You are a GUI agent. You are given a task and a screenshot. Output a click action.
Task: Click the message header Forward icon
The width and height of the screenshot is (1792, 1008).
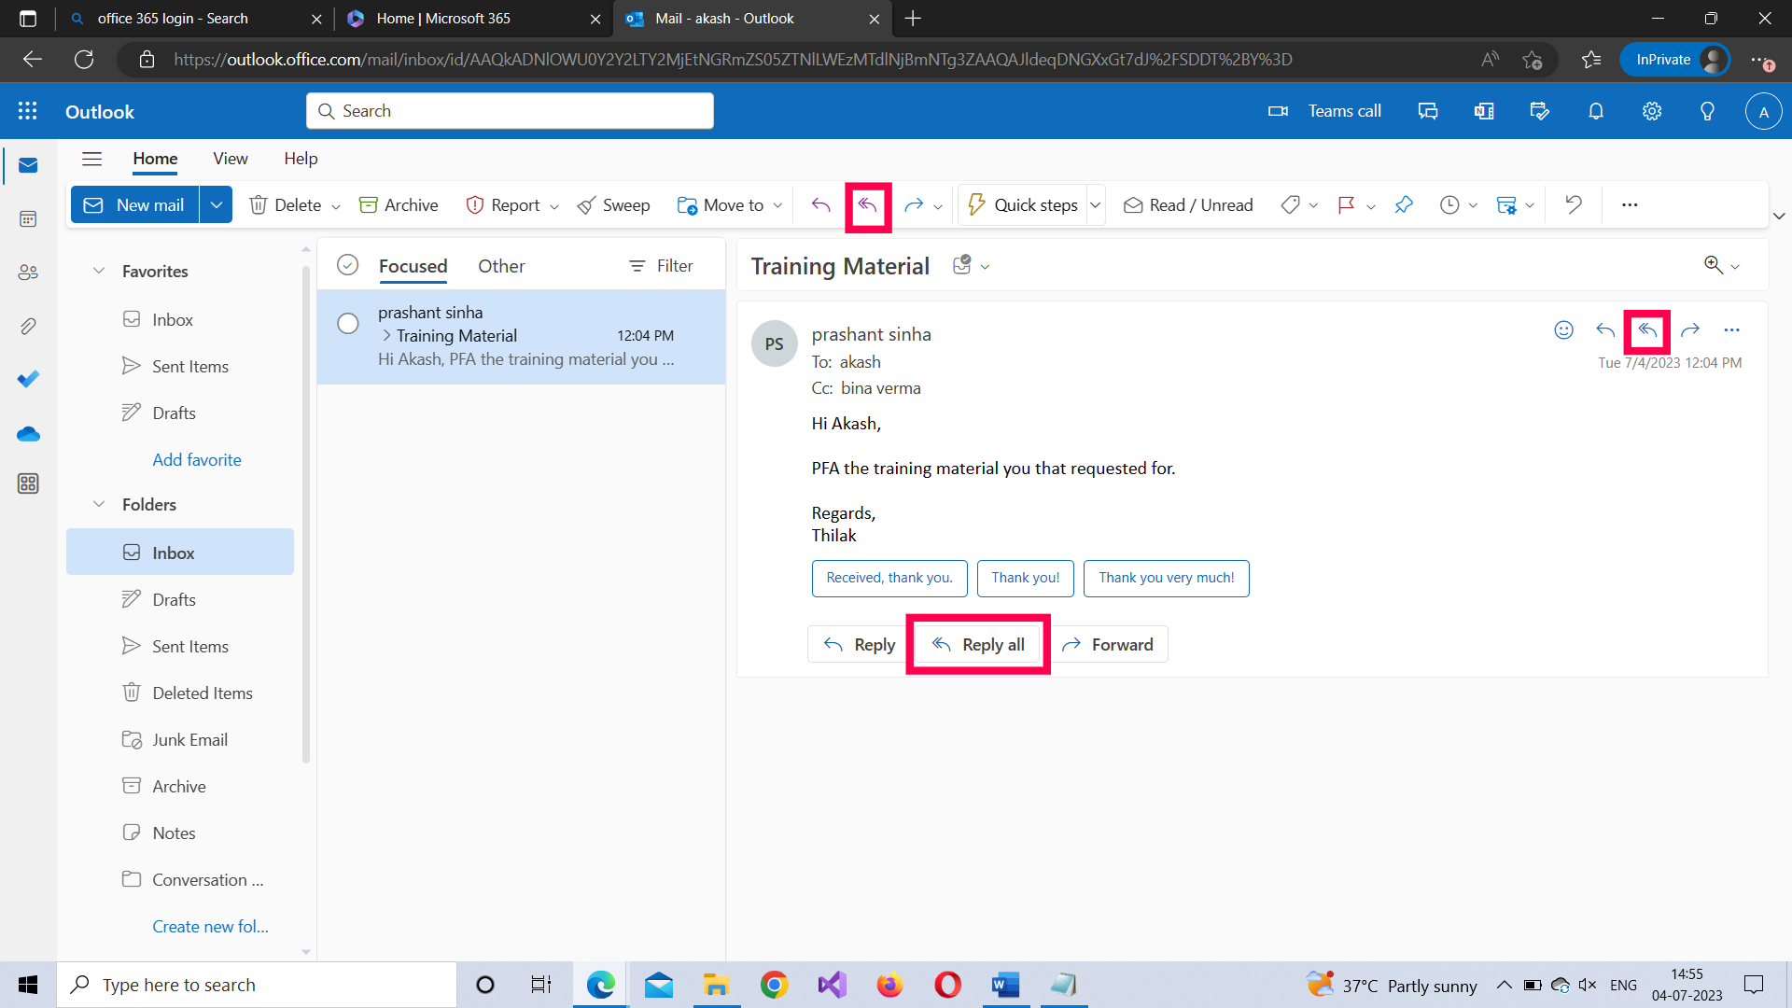pyautogui.click(x=1690, y=329)
